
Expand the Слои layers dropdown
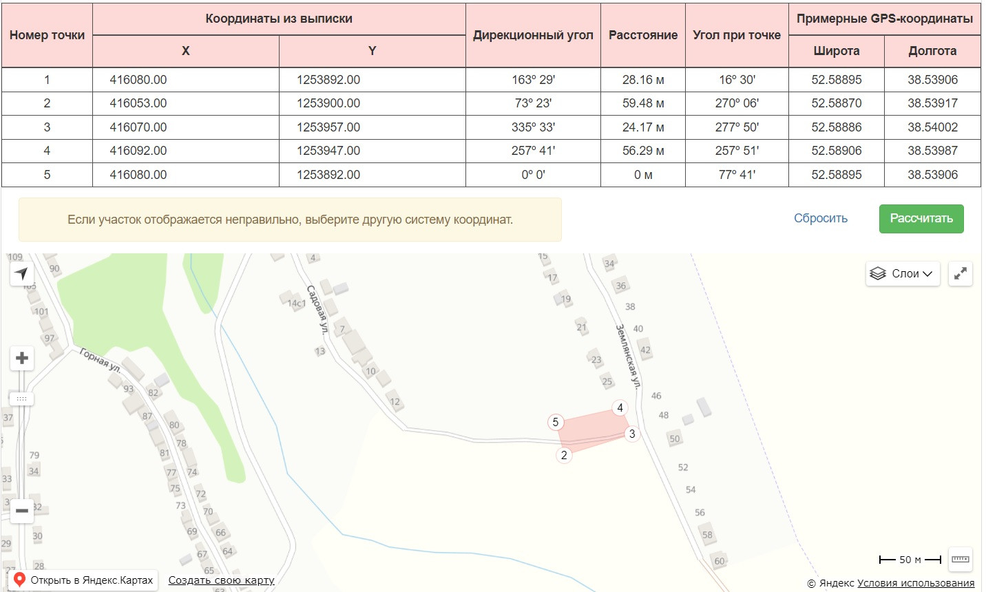pyautogui.click(x=903, y=273)
